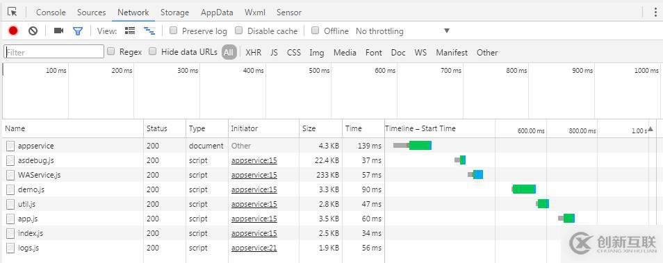
Task: Select the WAService.js request name
Action: click(x=39, y=175)
